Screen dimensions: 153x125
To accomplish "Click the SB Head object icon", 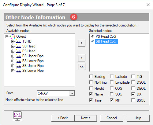I will tap(18, 46).
